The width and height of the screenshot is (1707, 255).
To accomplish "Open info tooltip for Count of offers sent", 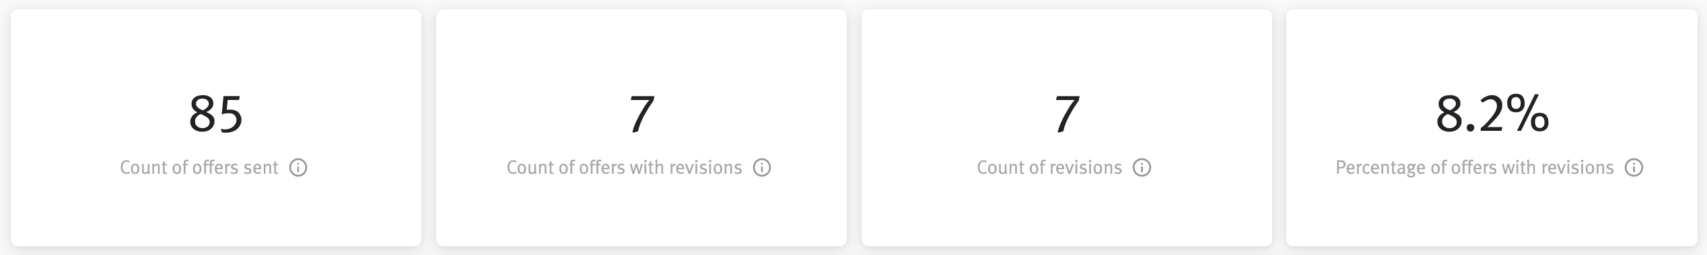I will [x=298, y=168].
